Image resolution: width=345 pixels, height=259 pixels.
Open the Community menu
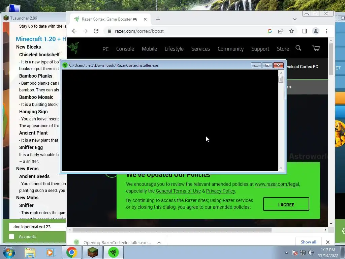pos(230,49)
